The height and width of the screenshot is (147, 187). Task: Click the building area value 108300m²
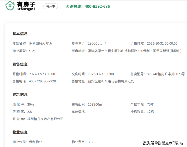pos(96,104)
